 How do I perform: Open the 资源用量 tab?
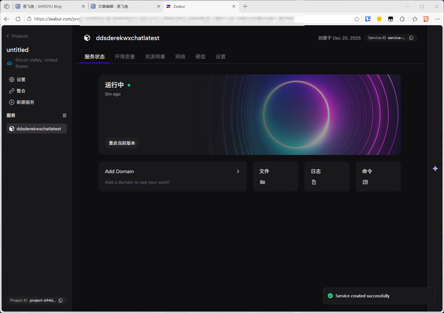pos(155,57)
